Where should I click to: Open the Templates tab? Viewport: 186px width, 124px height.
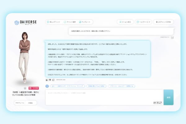[85, 22]
